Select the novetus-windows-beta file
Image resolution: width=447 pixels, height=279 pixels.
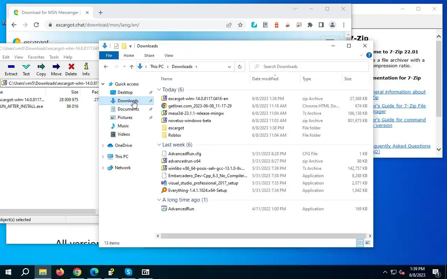coord(189,121)
